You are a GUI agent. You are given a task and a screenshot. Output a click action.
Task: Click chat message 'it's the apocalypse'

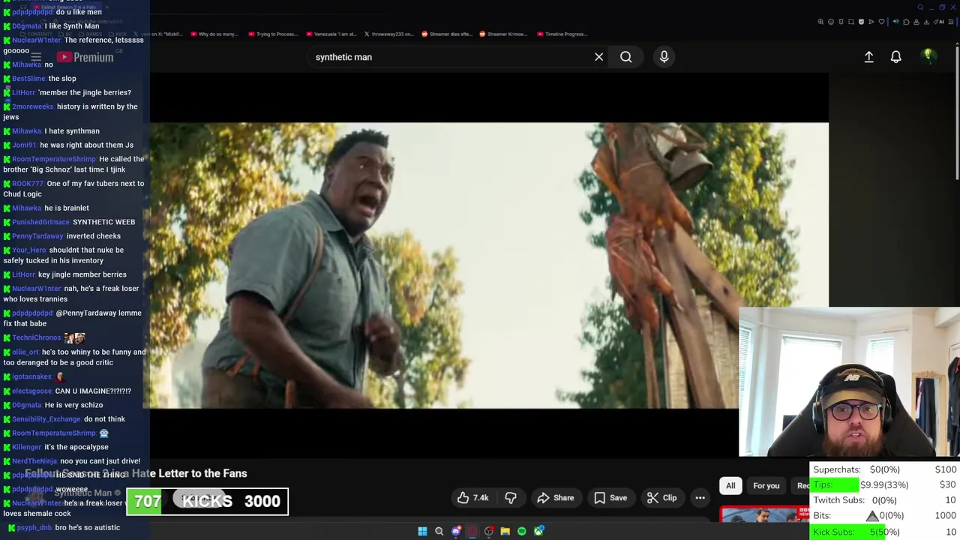[x=76, y=447]
